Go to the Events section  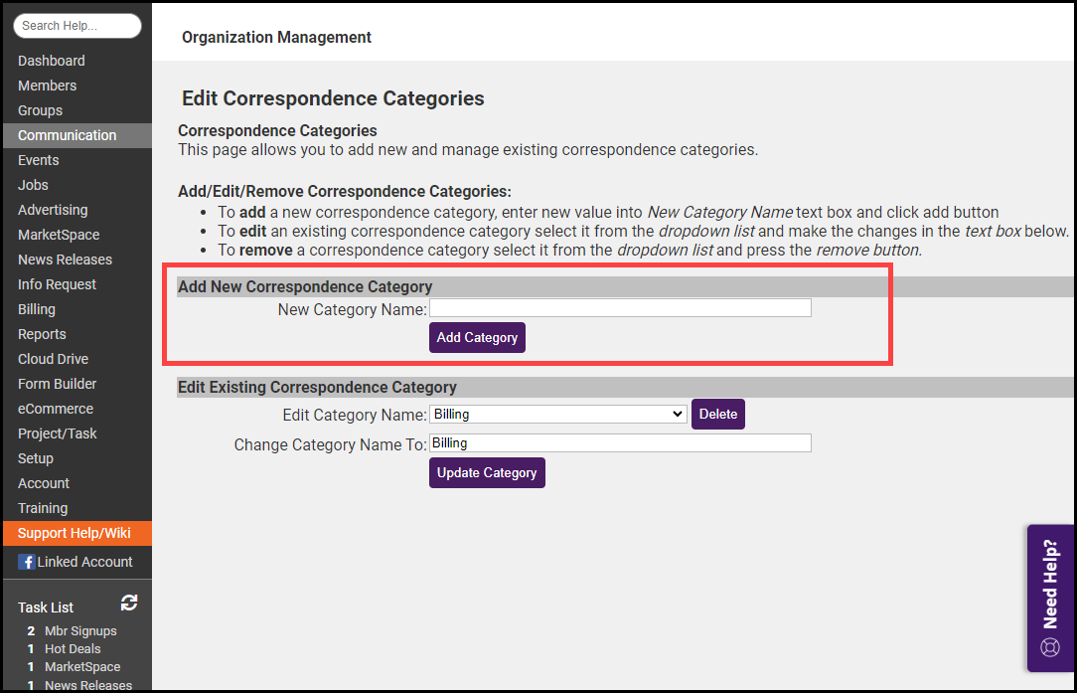38,160
